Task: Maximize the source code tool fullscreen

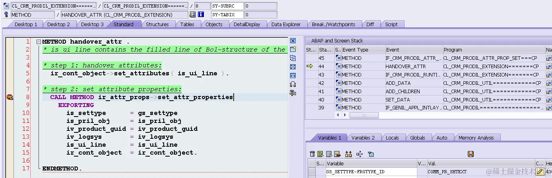Action: (293, 67)
